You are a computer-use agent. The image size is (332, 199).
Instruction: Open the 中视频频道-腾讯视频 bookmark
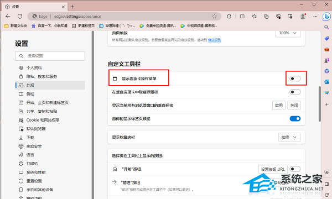tap(199, 26)
